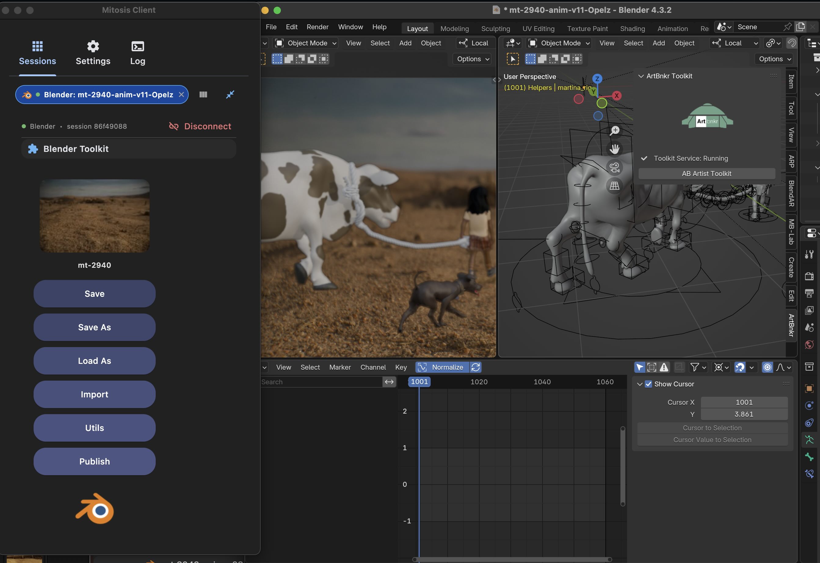
Task: Click the graph editor Search field
Action: click(x=321, y=382)
